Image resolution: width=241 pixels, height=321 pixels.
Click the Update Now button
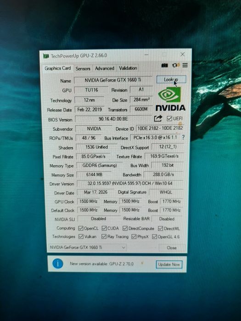(169, 264)
